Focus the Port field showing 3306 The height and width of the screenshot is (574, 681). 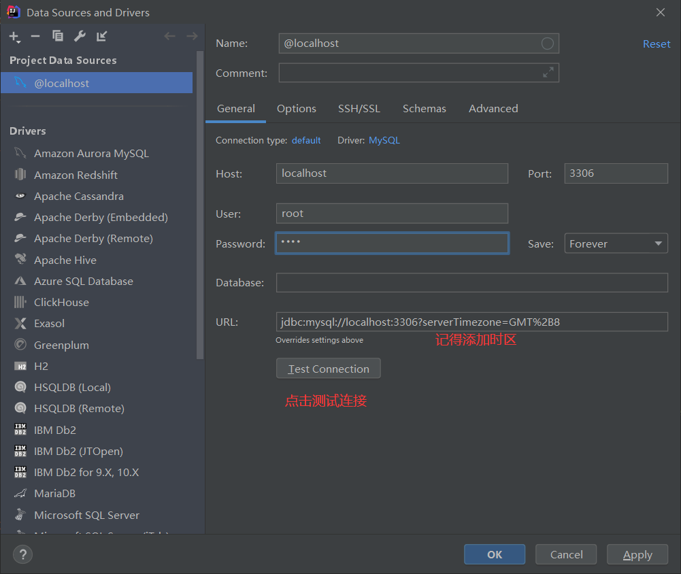(x=616, y=173)
